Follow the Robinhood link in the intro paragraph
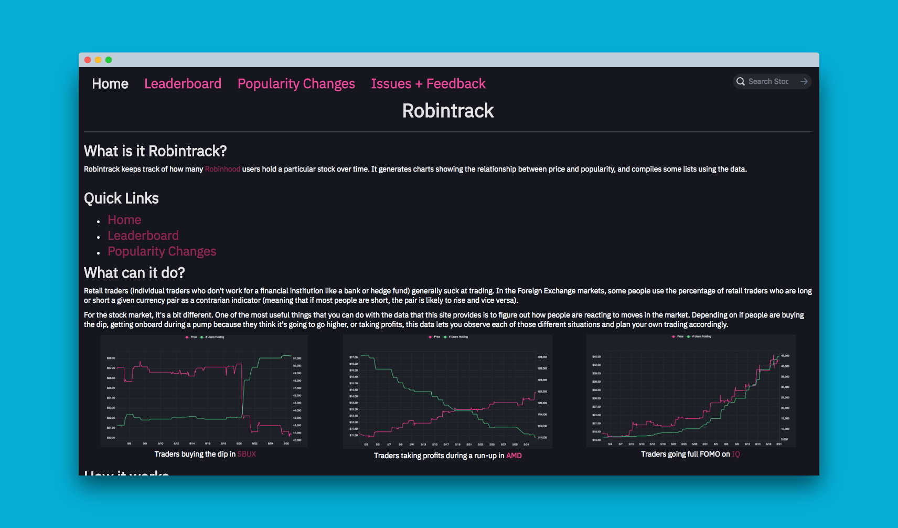The height and width of the screenshot is (528, 898). (x=222, y=169)
